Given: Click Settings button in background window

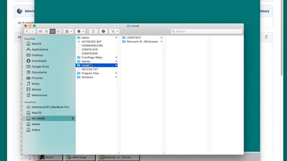Looking at the screenshot, I should click(x=79, y=157).
